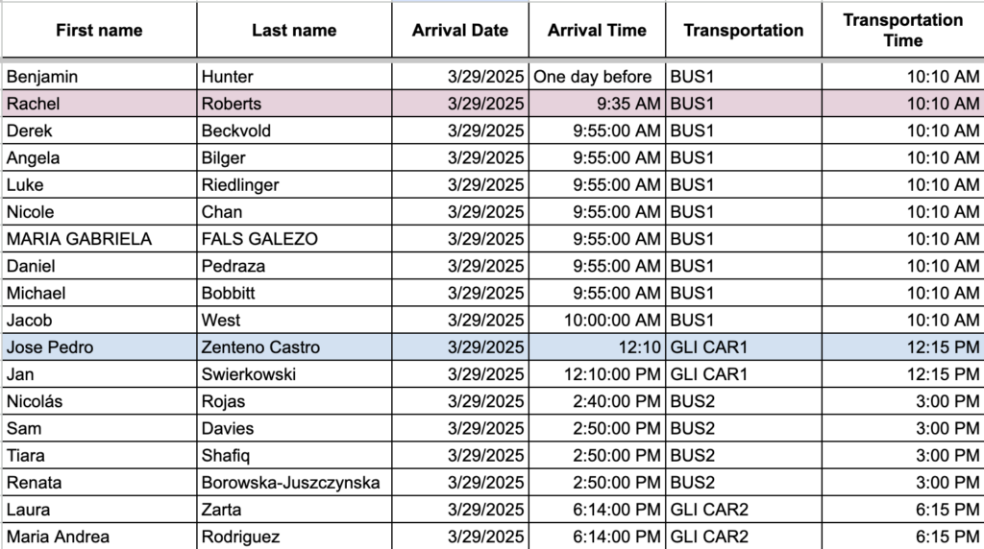The image size is (984, 549).
Task: Select the 'Transportation Time' header cell
Action: pos(902,31)
